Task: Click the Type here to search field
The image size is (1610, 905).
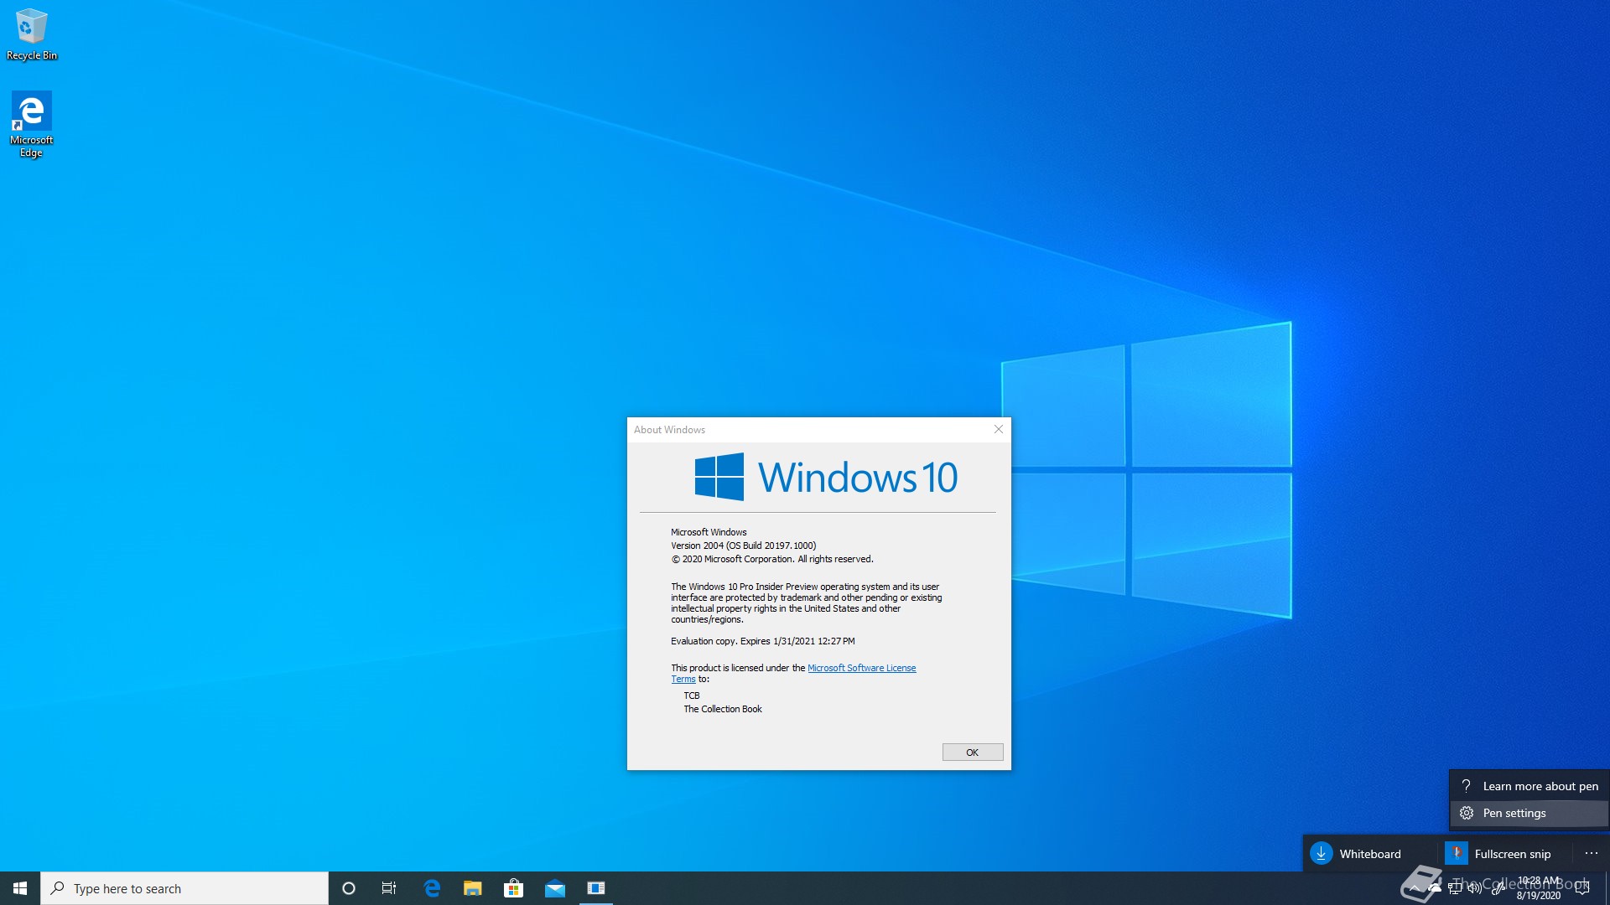Action: 184,888
